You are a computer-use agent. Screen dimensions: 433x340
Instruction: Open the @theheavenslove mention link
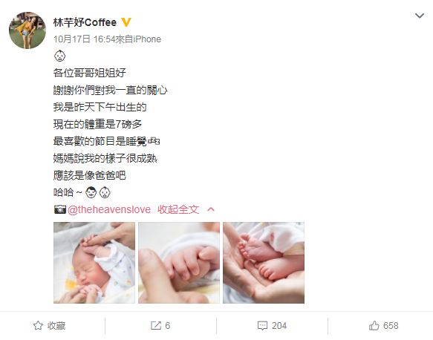click(109, 209)
